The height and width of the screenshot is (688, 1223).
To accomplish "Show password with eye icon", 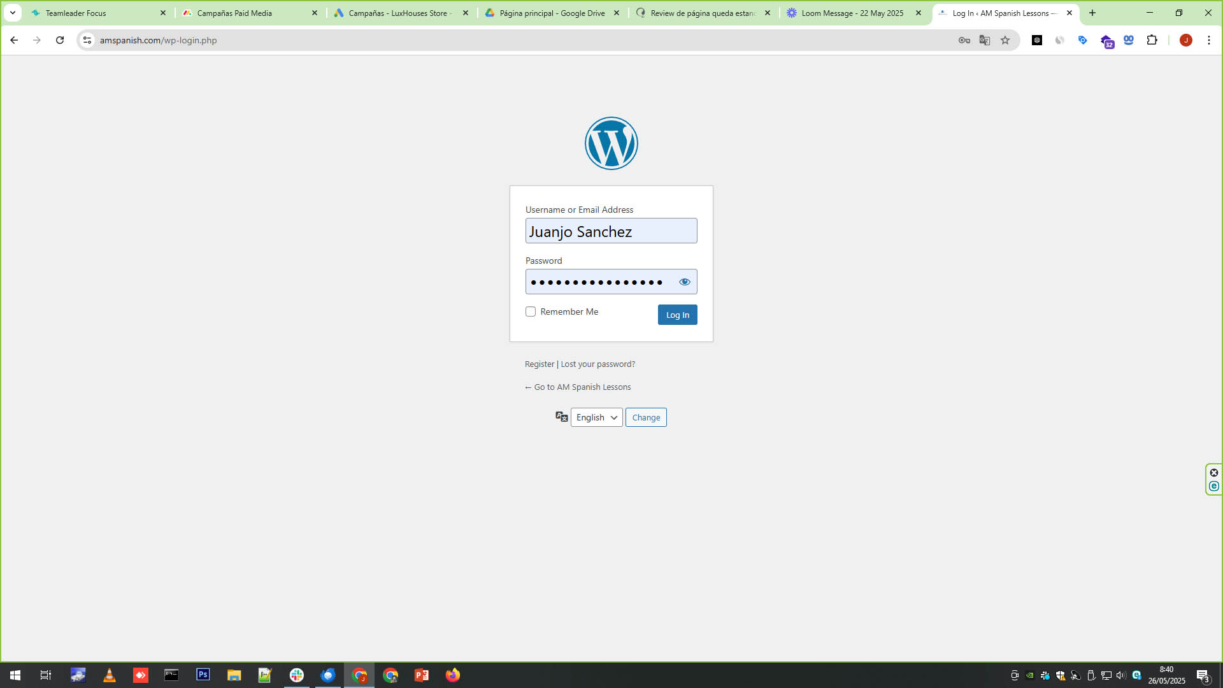I will pos(684,282).
